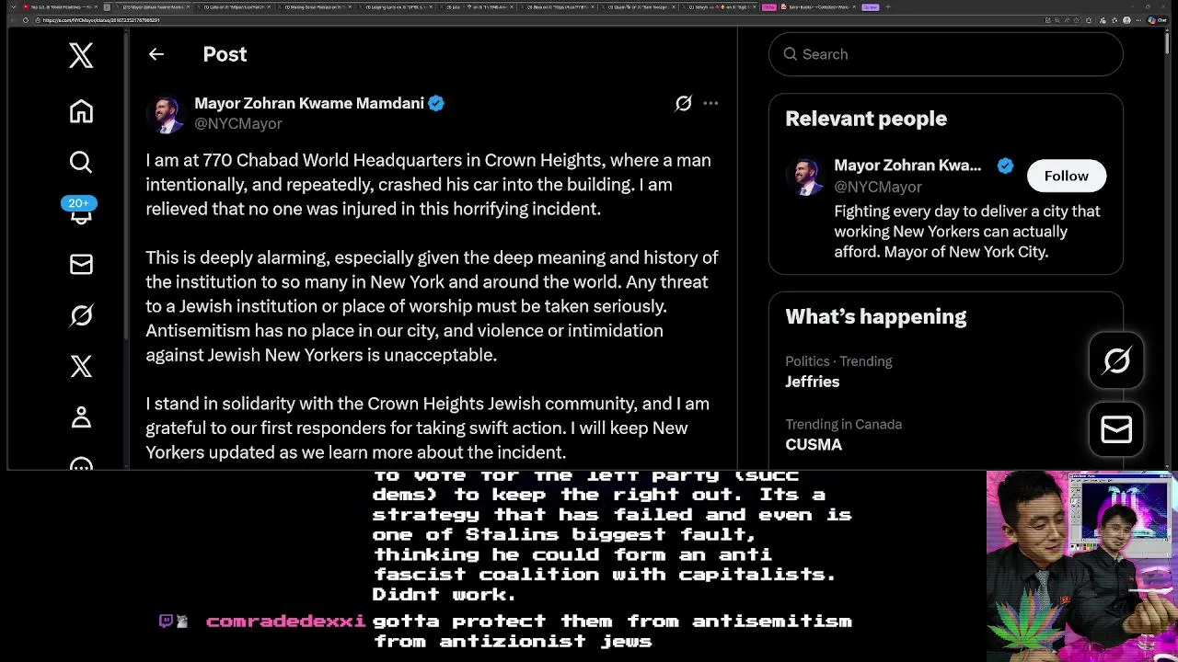Open the Jeffries trending topic

pyautogui.click(x=813, y=382)
